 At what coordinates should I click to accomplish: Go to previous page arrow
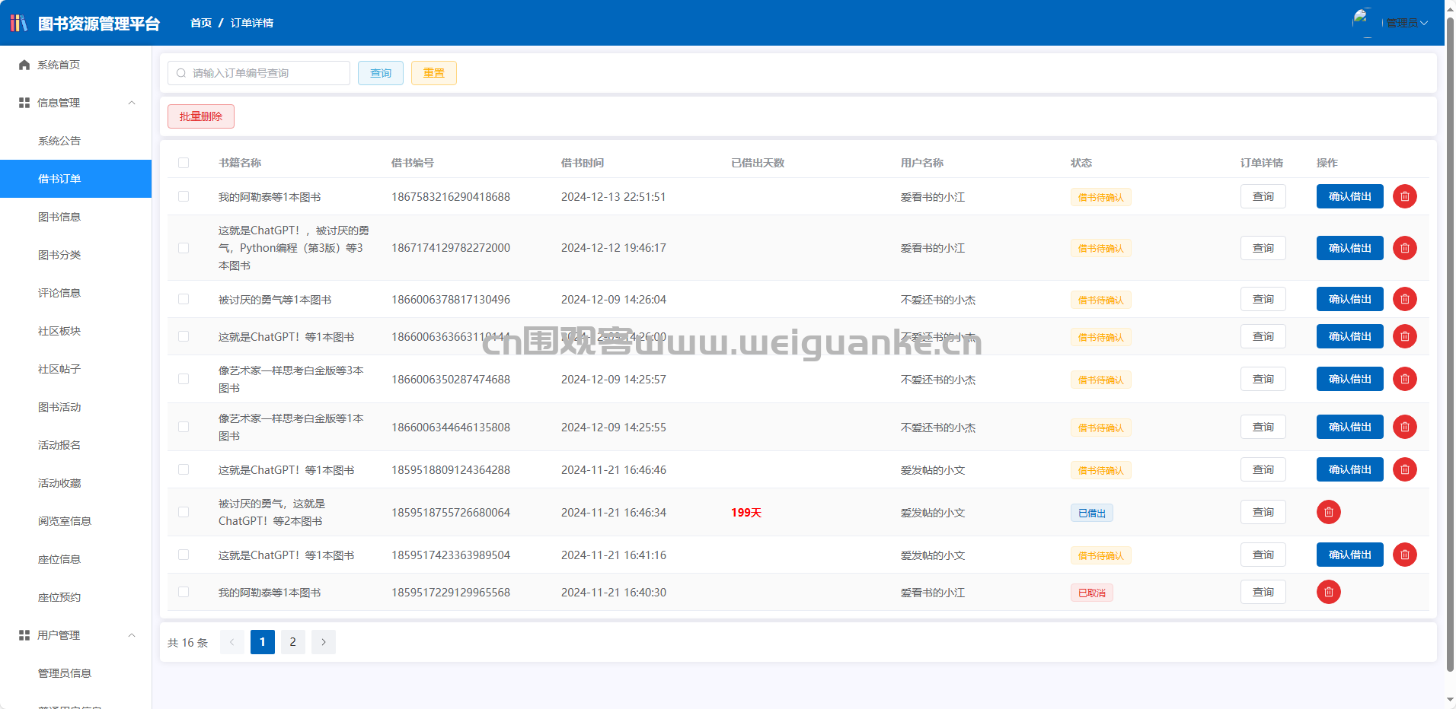232,642
